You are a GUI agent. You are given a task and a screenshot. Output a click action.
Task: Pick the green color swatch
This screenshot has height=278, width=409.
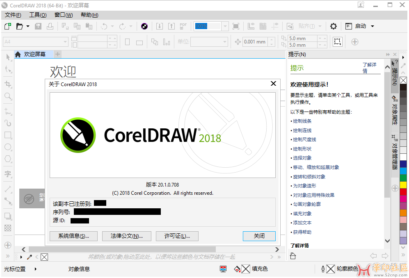click(x=403, y=178)
